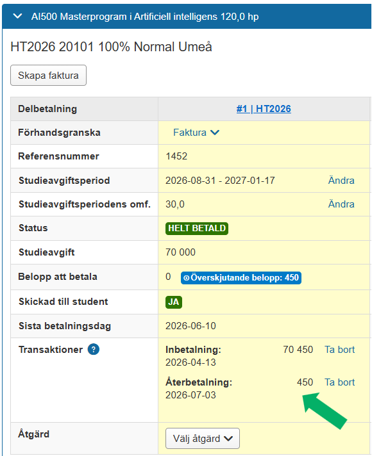The image size is (372, 456).
Task: Click the JA badge for Skickad till student
Action: 174,302
